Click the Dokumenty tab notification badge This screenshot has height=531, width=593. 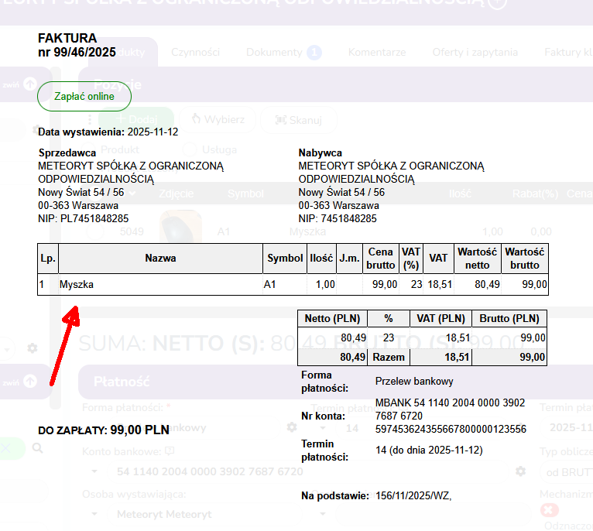coord(314,53)
